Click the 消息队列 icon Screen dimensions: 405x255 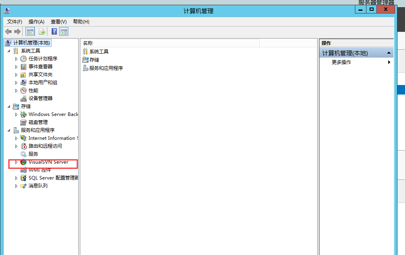coord(23,186)
